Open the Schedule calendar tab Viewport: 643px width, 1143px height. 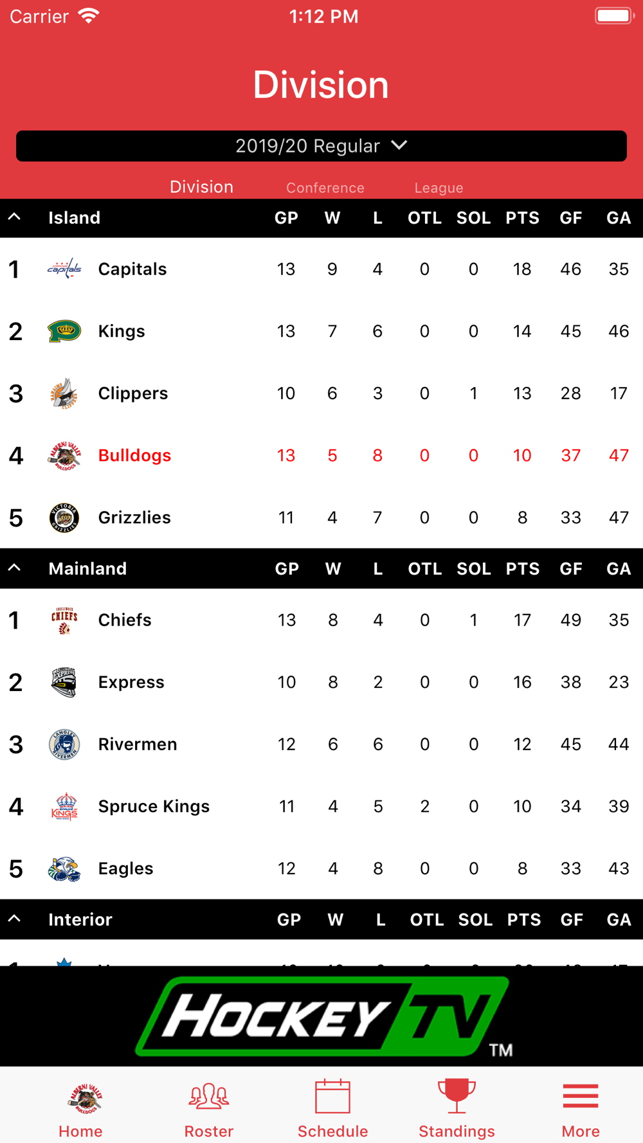[x=332, y=1108]
